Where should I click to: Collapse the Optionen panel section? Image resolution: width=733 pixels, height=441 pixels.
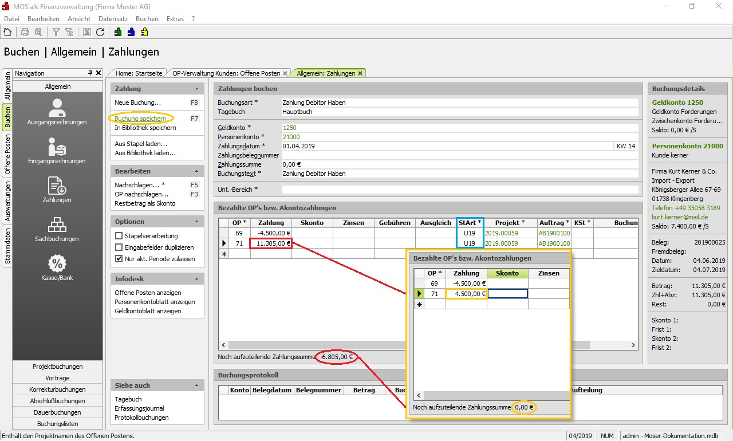click(x=197, y=222)
